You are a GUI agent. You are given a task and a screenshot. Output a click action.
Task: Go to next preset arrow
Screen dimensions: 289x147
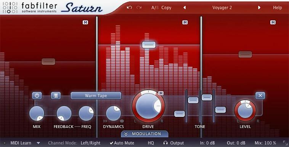[259, 8]
